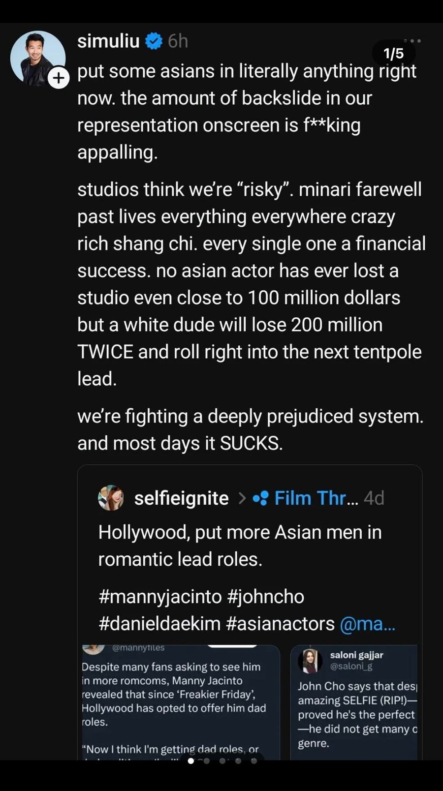Tap the blue verified badge
Viewport: 443px width, 791px height.
coord(154,41)
